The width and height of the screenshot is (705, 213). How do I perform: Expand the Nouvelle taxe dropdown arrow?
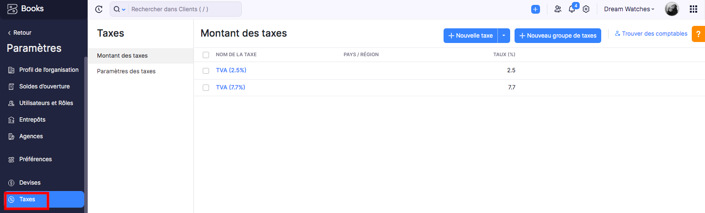click(x=504, y=36)
